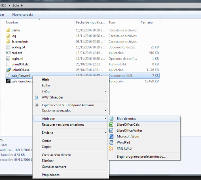Screen dimensions: 201x180
Task: Click the Nueva carpeta toolbar button
Action: [23, 15]
